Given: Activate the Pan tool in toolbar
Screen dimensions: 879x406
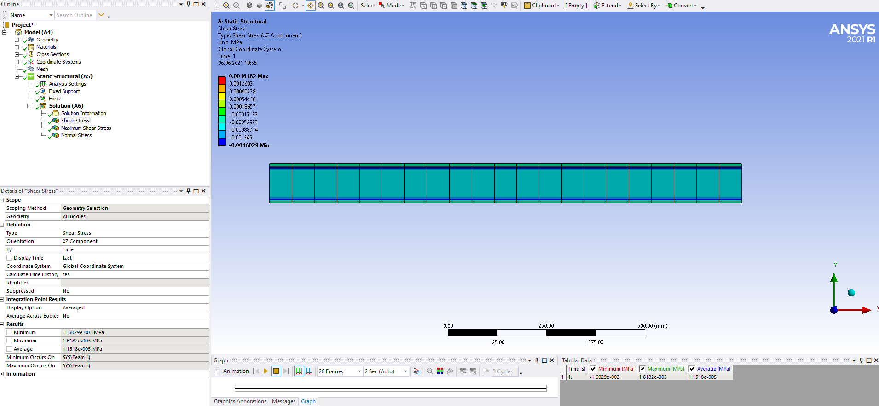Looking at the screenshot, I should pos(311,6).
